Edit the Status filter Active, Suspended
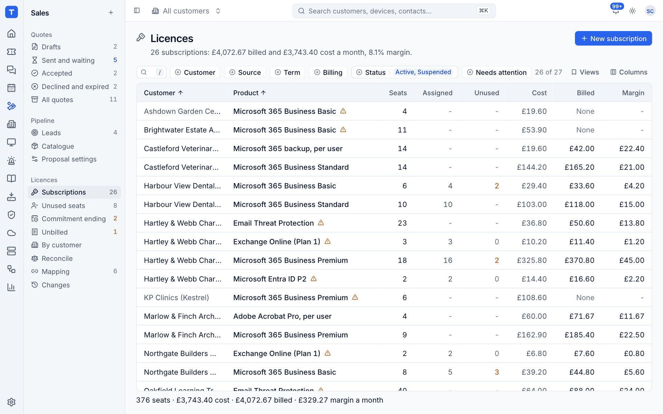663x414 pixels. 404,72
